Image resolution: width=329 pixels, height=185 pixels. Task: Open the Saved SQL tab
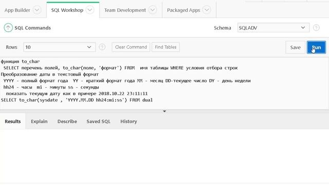[x=98, y=121]
